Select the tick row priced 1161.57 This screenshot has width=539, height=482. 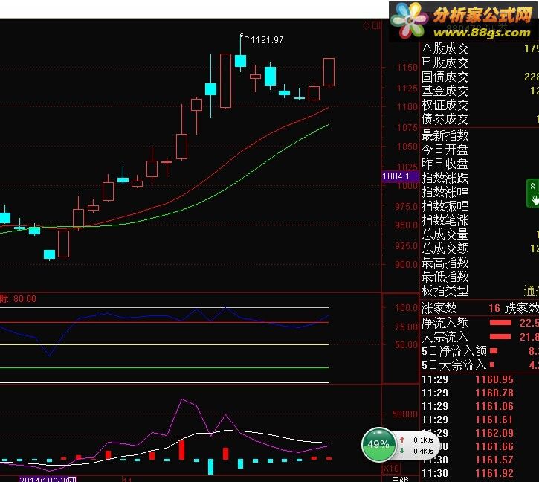pos(480,460)
